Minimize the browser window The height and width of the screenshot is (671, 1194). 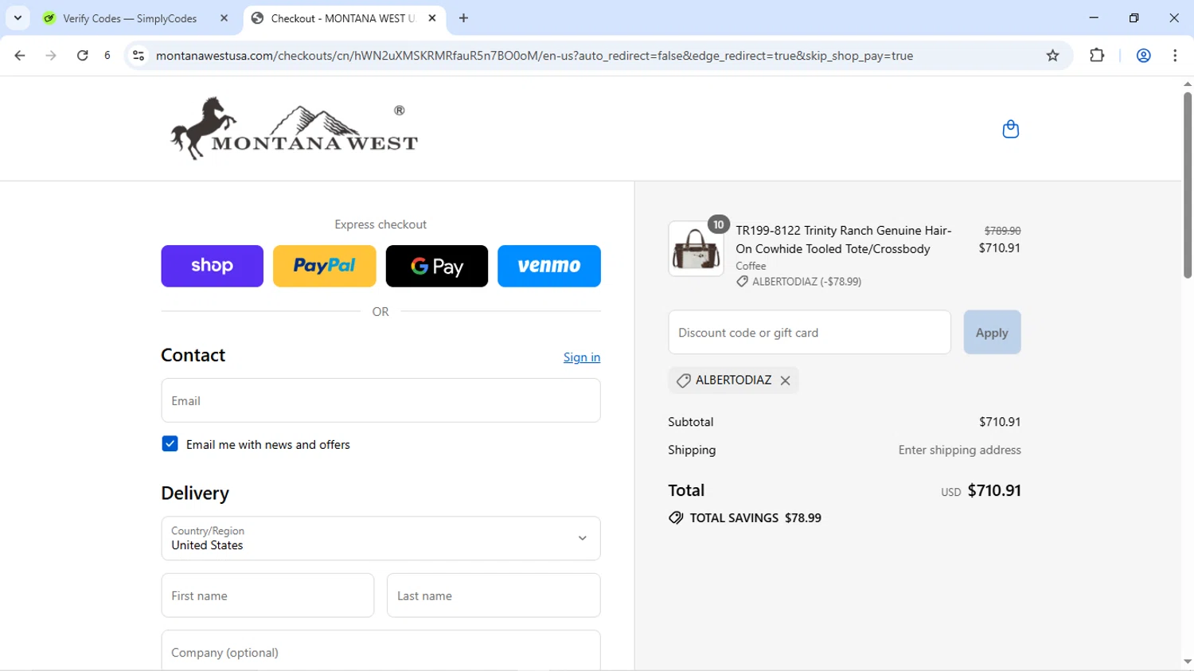coord(1094,18)
